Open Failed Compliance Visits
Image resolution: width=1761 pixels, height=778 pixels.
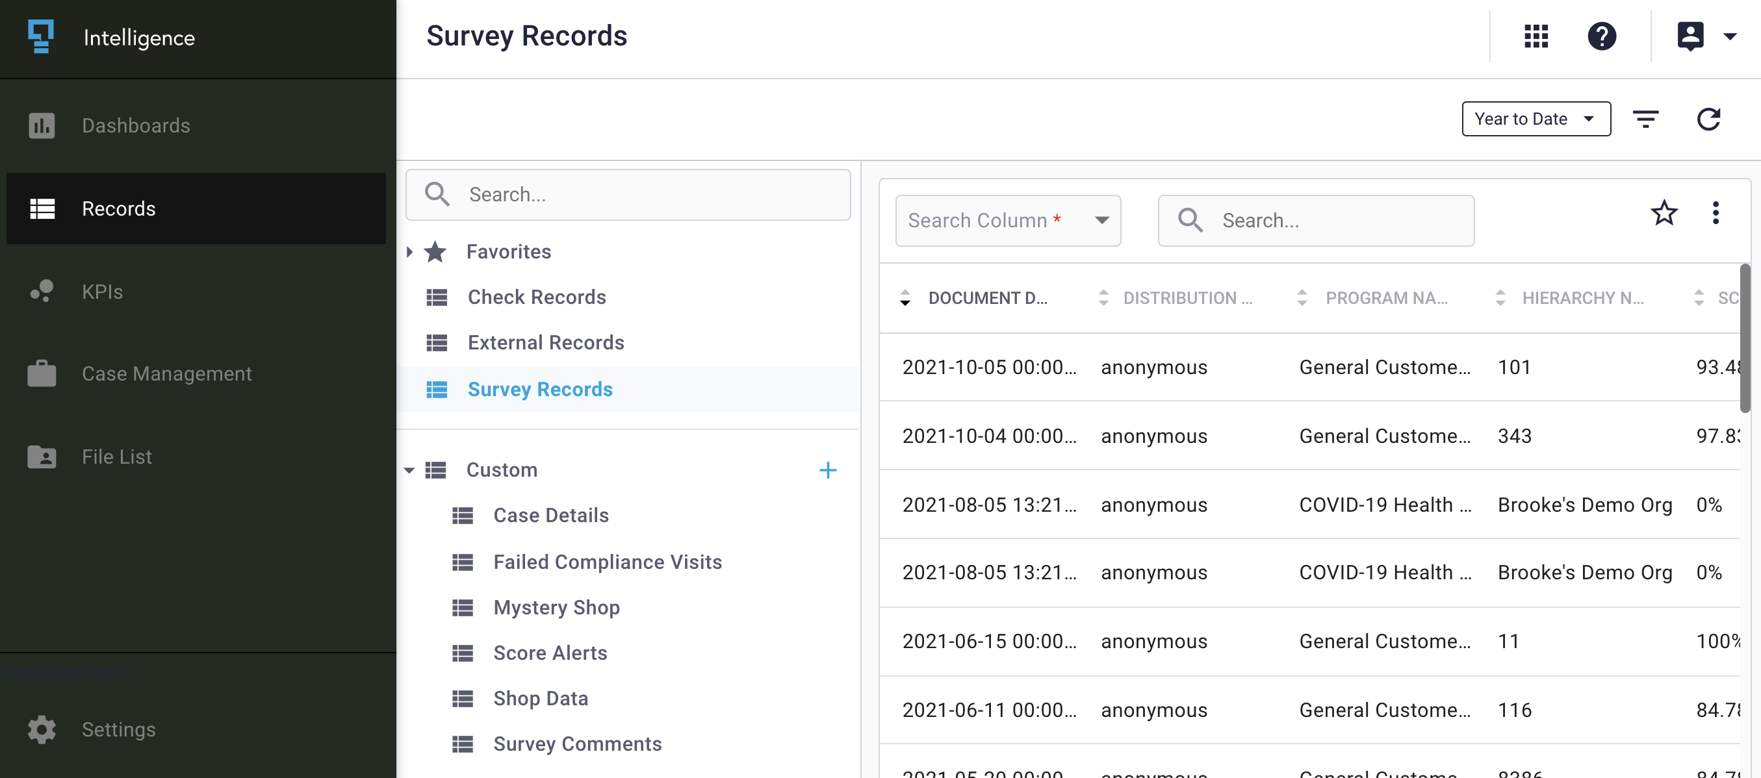pos(608,562)
